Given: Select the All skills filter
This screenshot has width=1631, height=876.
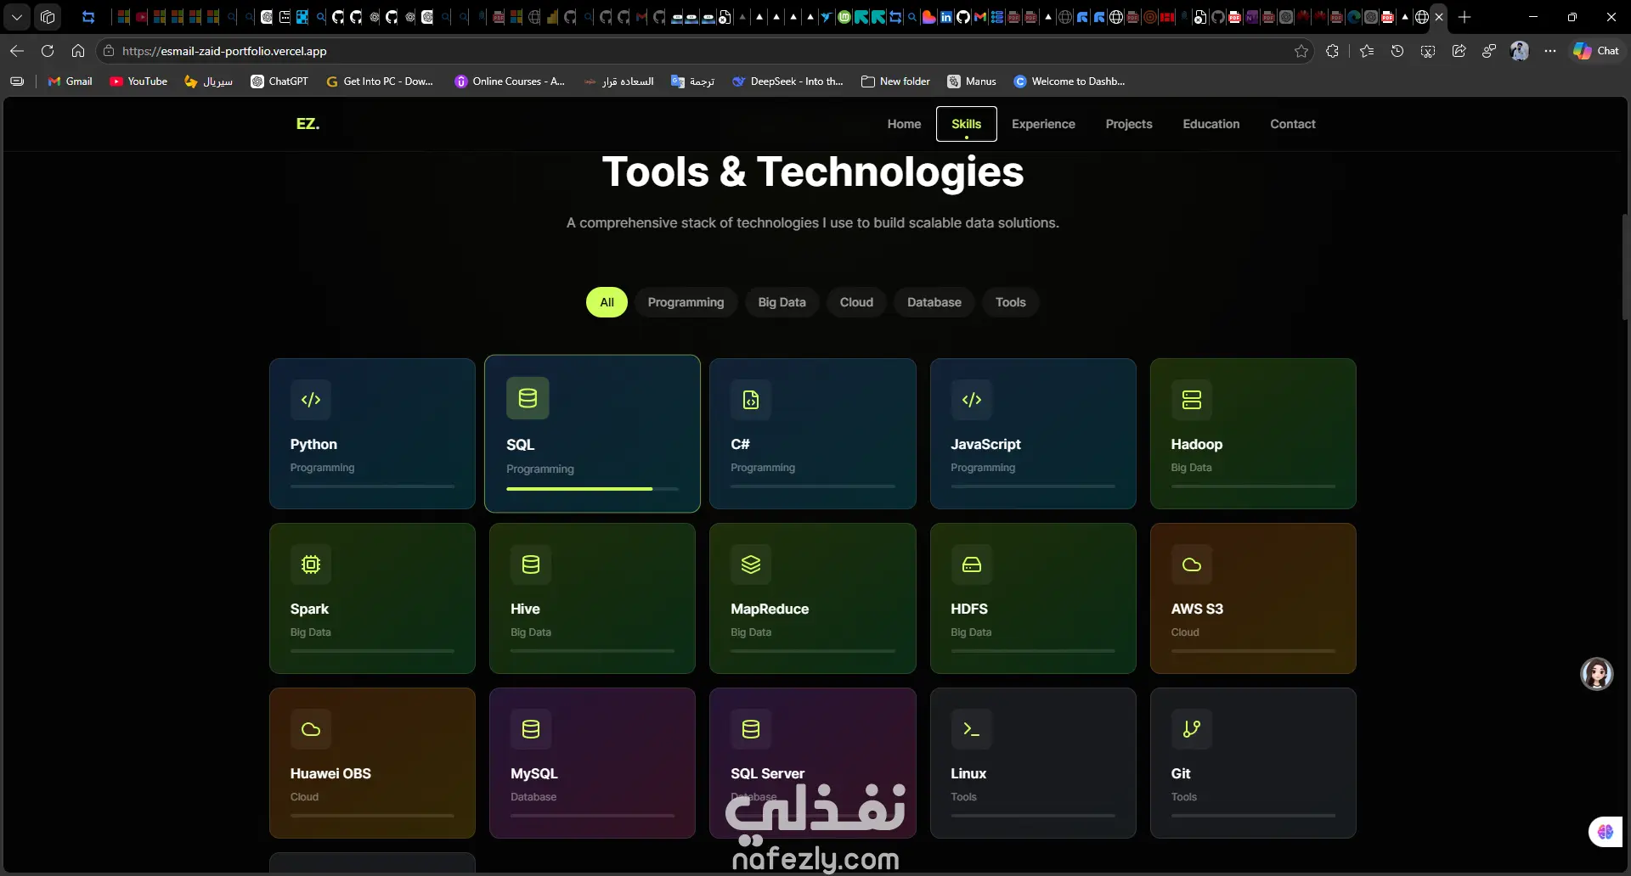Looking at the screenshot, I should tap(607, 302).
